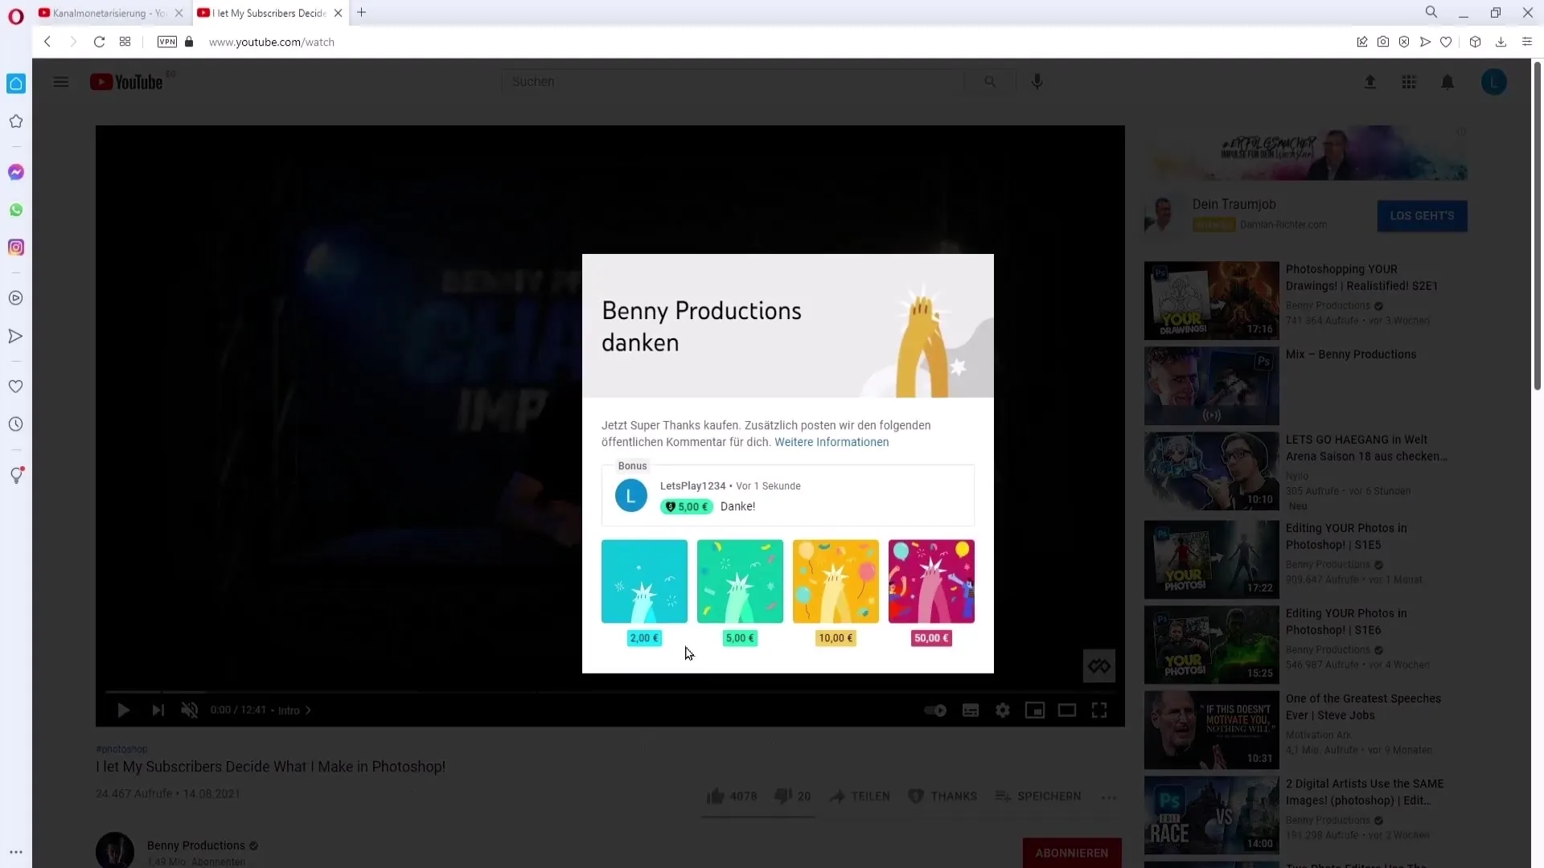
Task: Click the YouTube search magnifier button
Action: click(x=990, y=82)
